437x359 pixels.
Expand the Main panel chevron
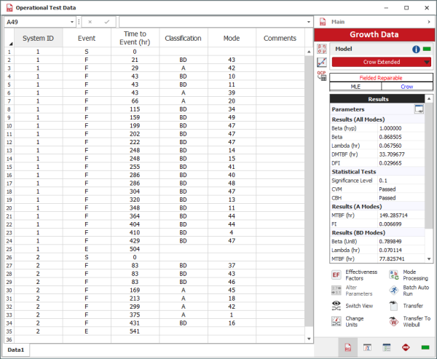429,22
